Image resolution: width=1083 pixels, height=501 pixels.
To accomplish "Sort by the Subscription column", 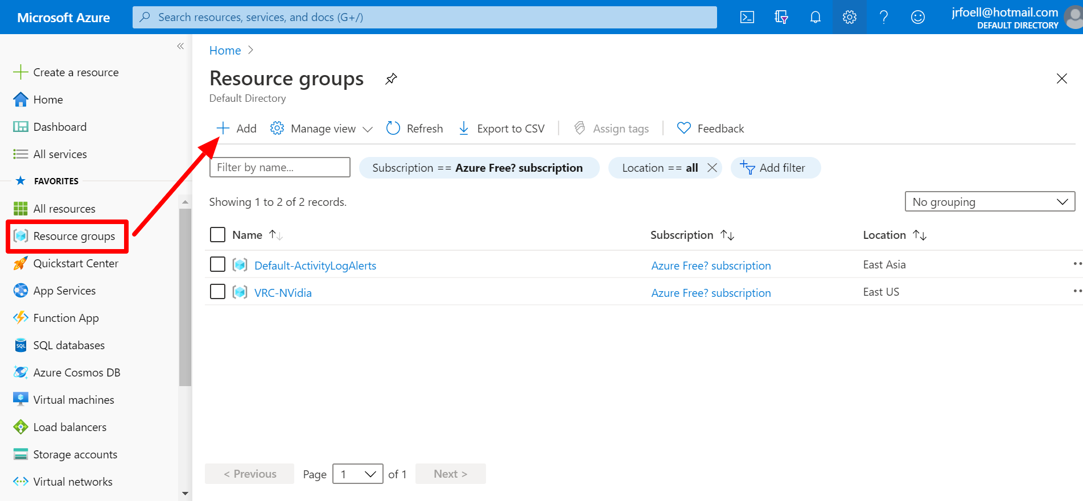I will click(x=692, y=235).
